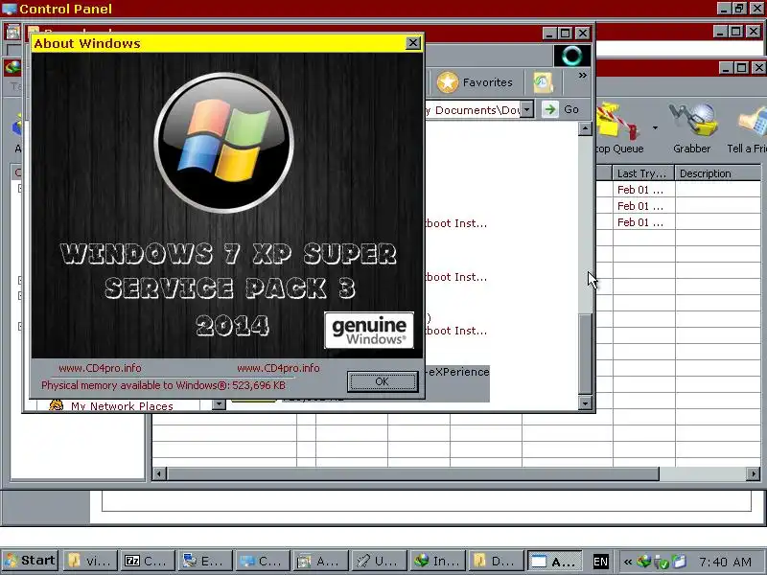This screenshot has height=575, width=767.
Task: Switch to the 'U...' taskbar button
Action: (377, 561)
